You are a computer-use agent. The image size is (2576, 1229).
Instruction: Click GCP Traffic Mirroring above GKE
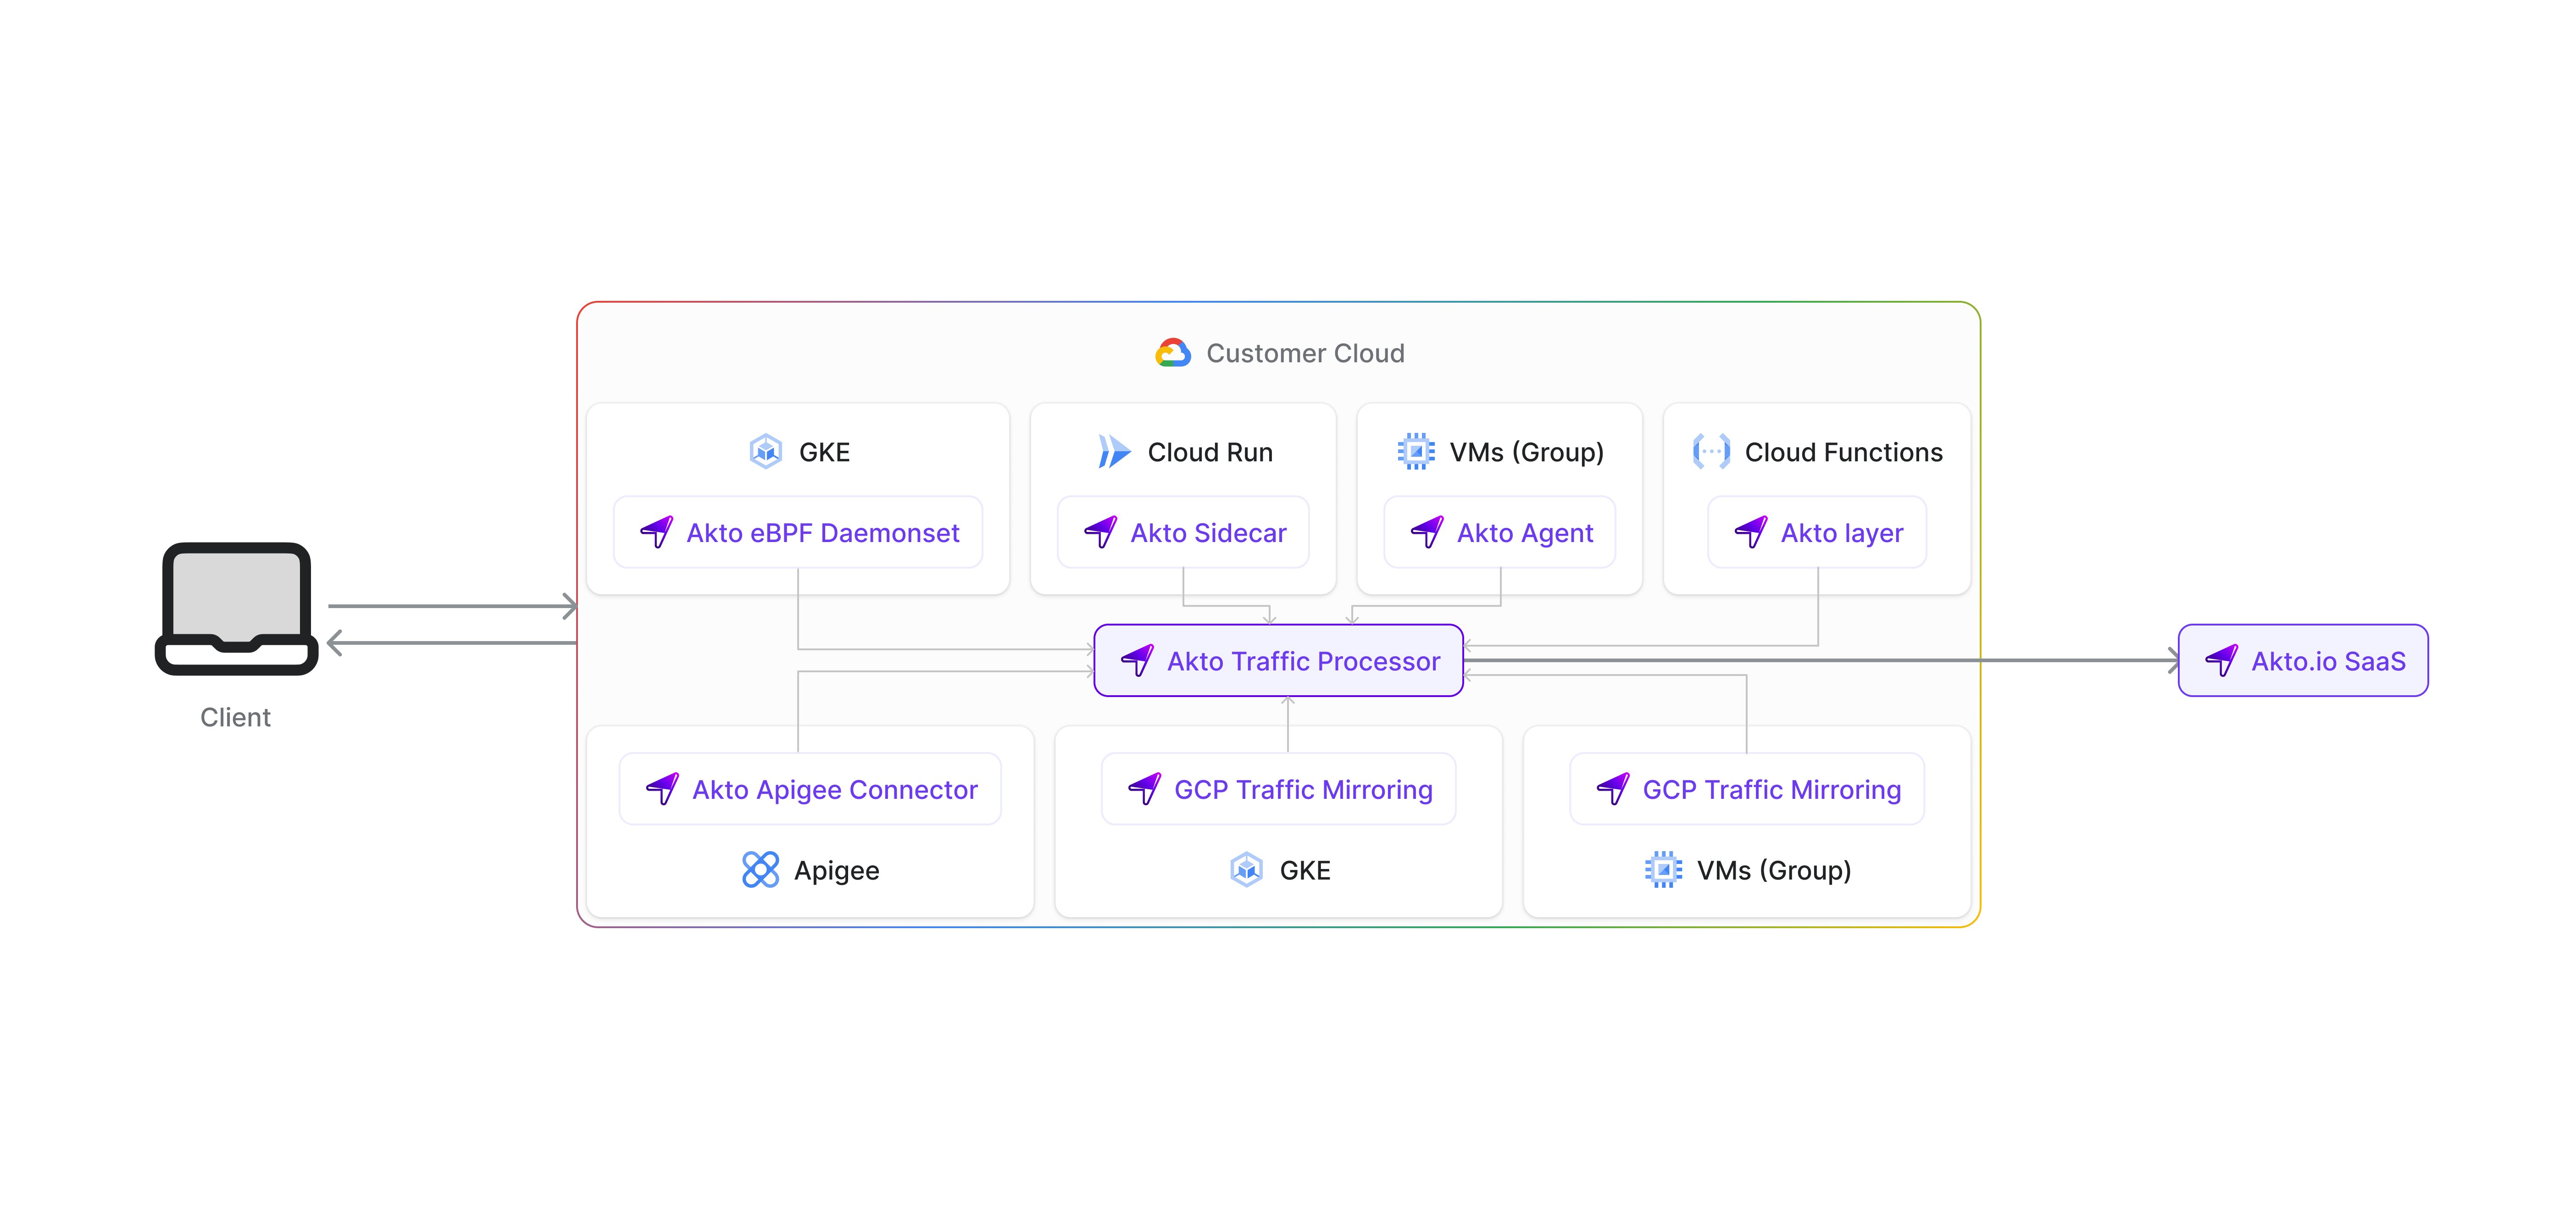coord(1279,790)
